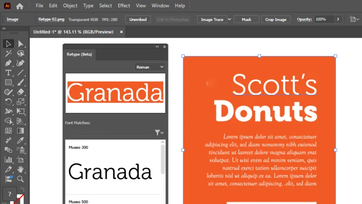Select the Pen tool
The width and height of the screenshot is (362, 204).
8,63
